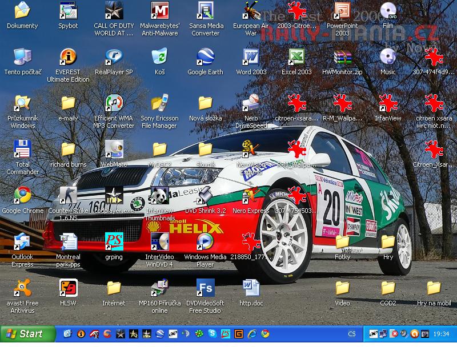Open the Google Earth desktop icon
The width and height of the screenshot is (457, 347).
(205, 57)
